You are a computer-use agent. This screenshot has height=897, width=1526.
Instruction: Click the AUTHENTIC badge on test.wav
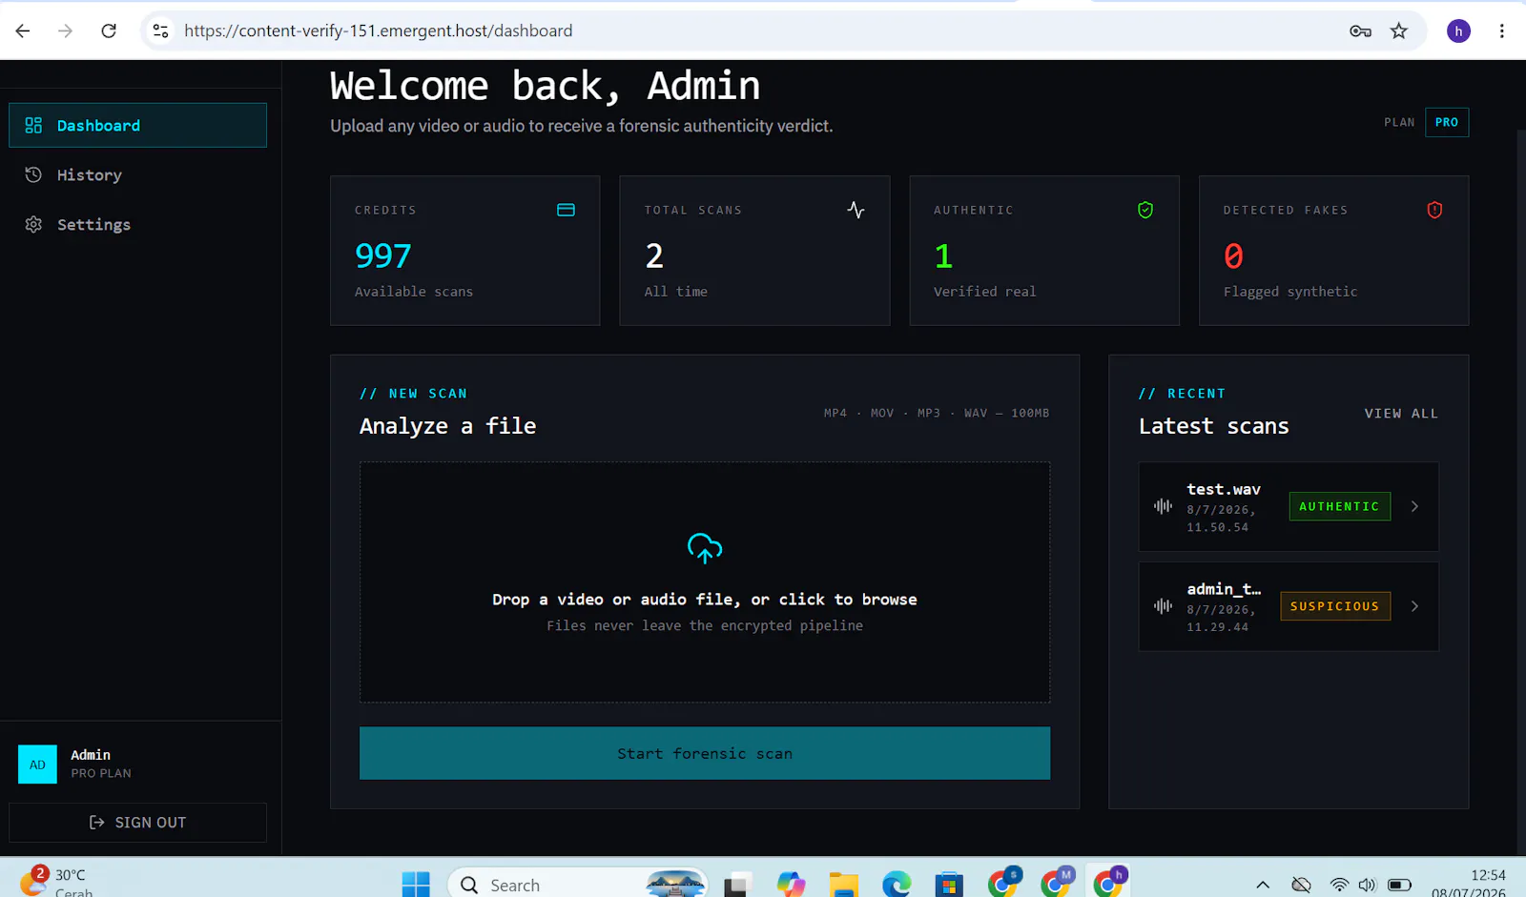(x=1339, y=506)
